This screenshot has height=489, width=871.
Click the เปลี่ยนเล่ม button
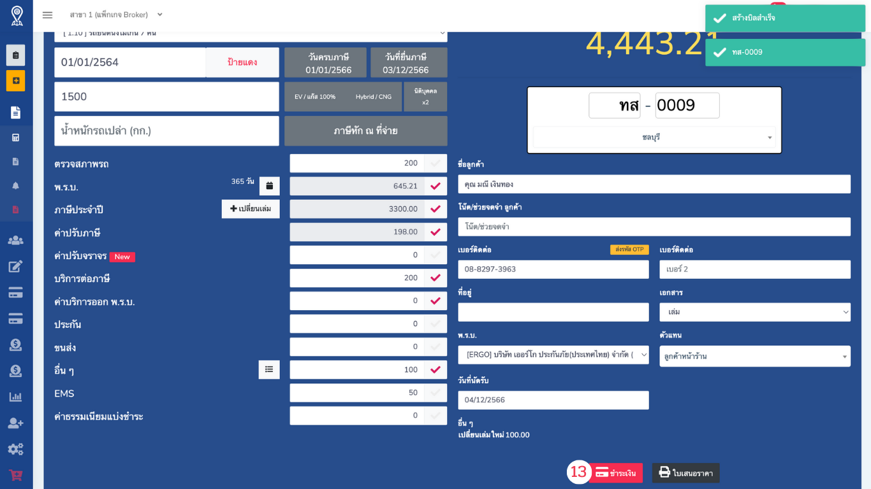click(251, 209)
